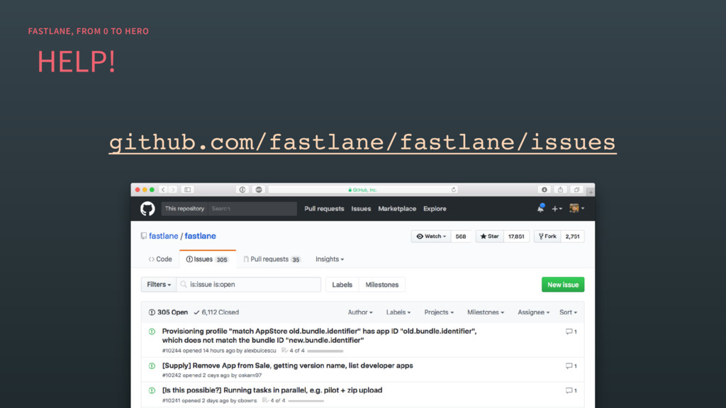
Task: Switch to Pull requests 35 tab
Action: point(272,259)
